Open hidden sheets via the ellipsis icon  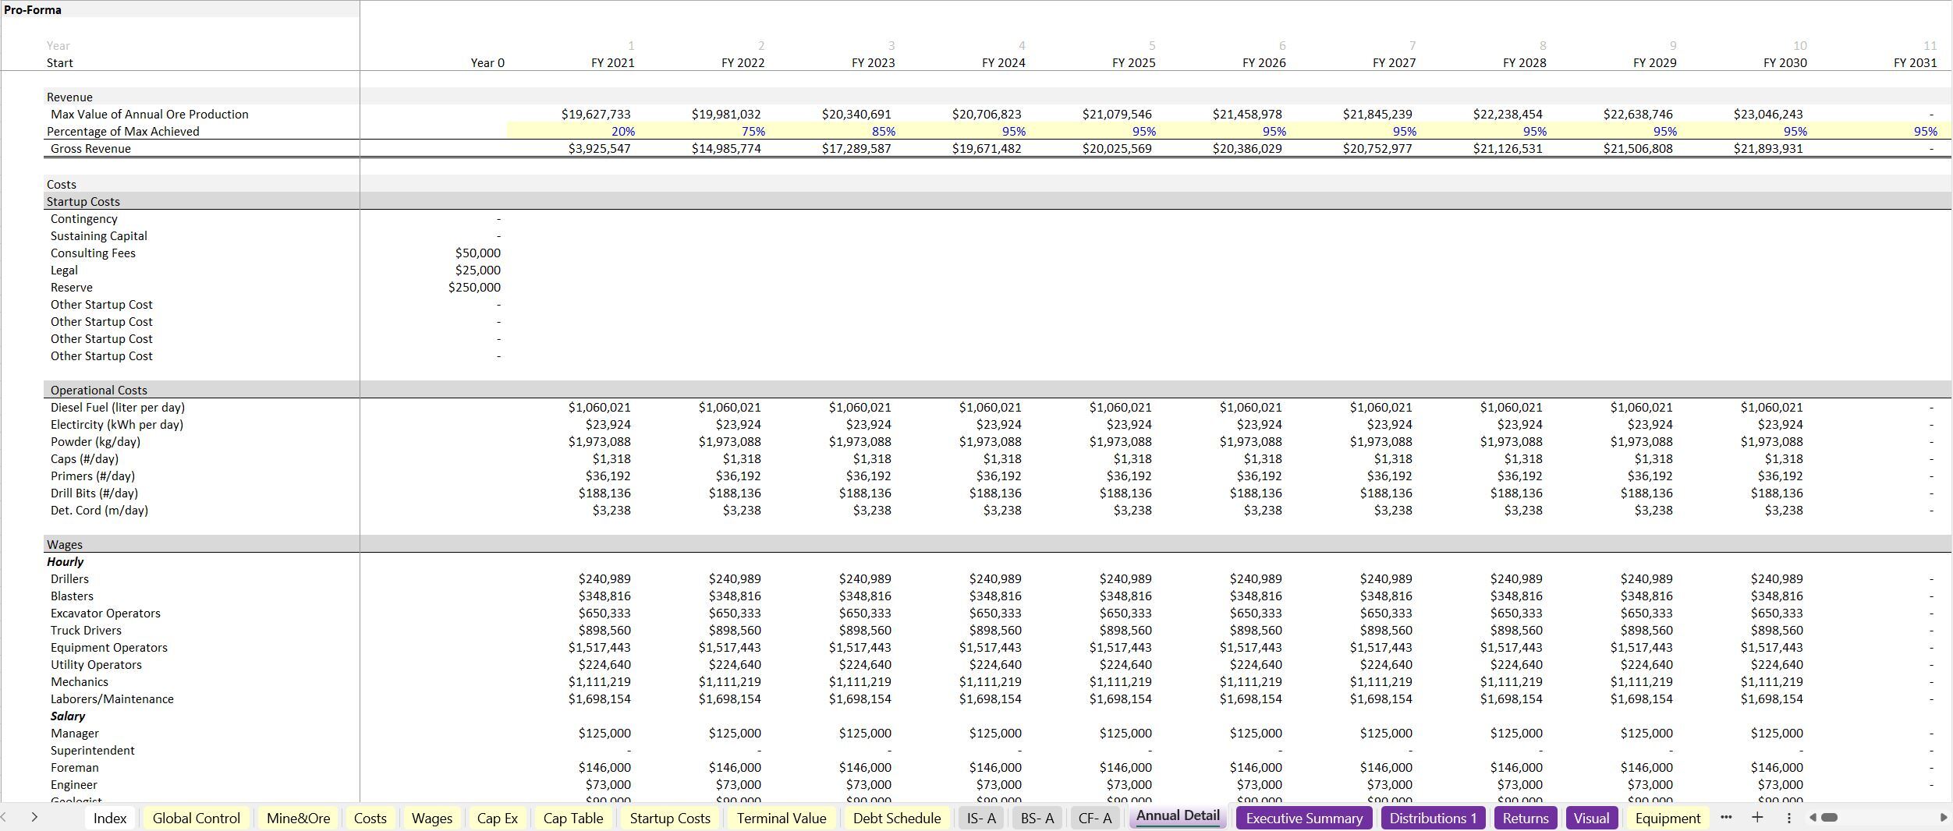point(1727,819)
